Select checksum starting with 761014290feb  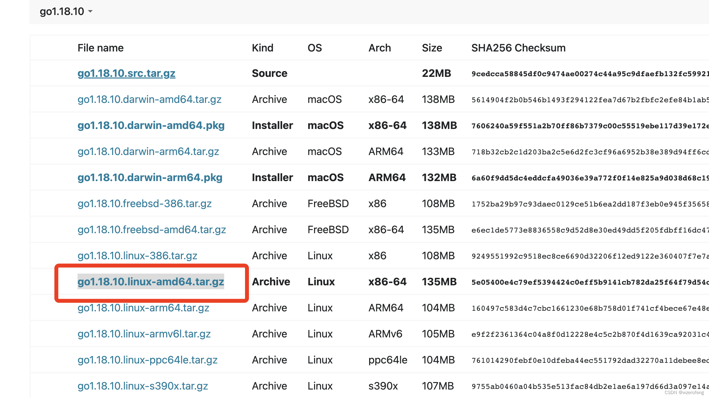pyautogui.click(x=590, y=360)
